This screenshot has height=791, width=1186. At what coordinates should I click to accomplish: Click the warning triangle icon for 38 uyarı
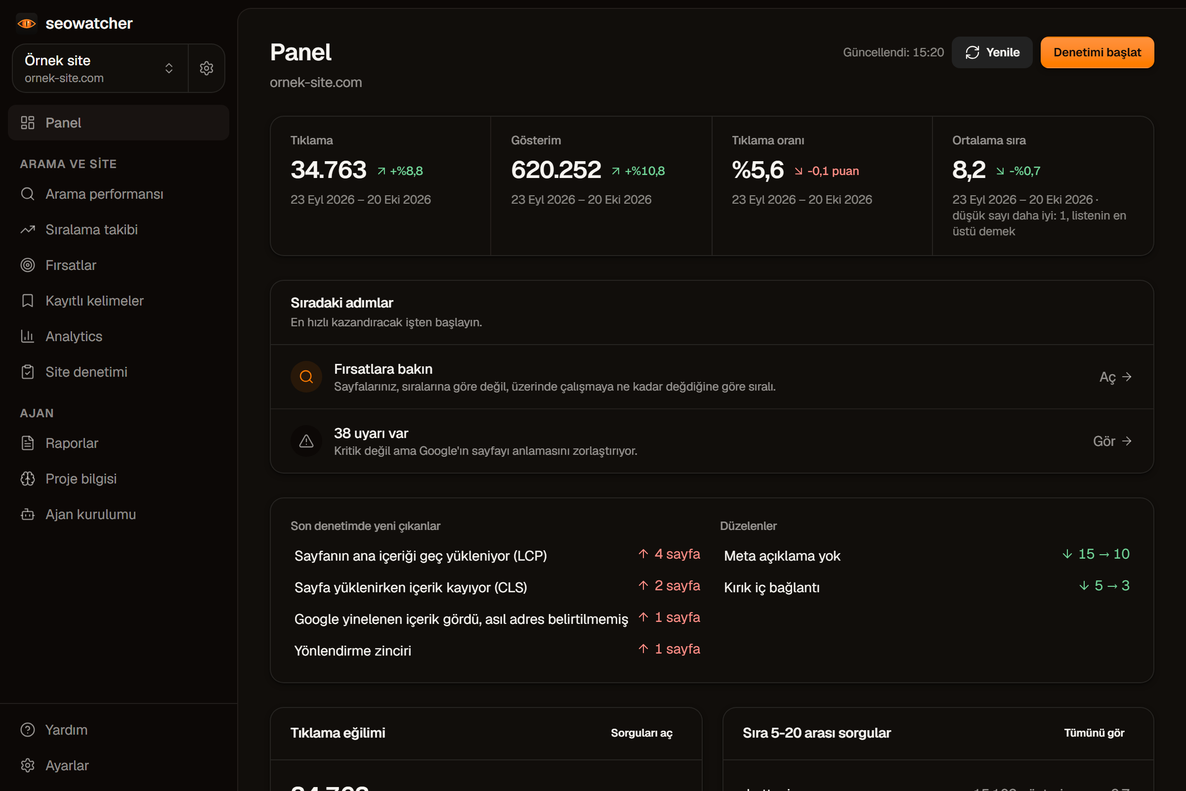point(306,441)
